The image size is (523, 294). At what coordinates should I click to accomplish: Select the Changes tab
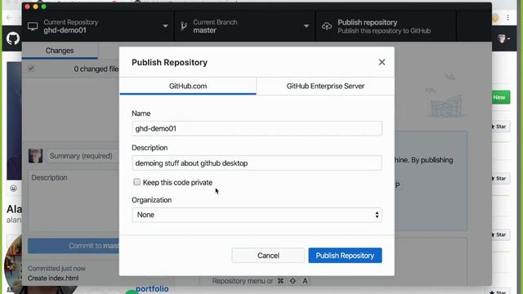pos(60,51)
